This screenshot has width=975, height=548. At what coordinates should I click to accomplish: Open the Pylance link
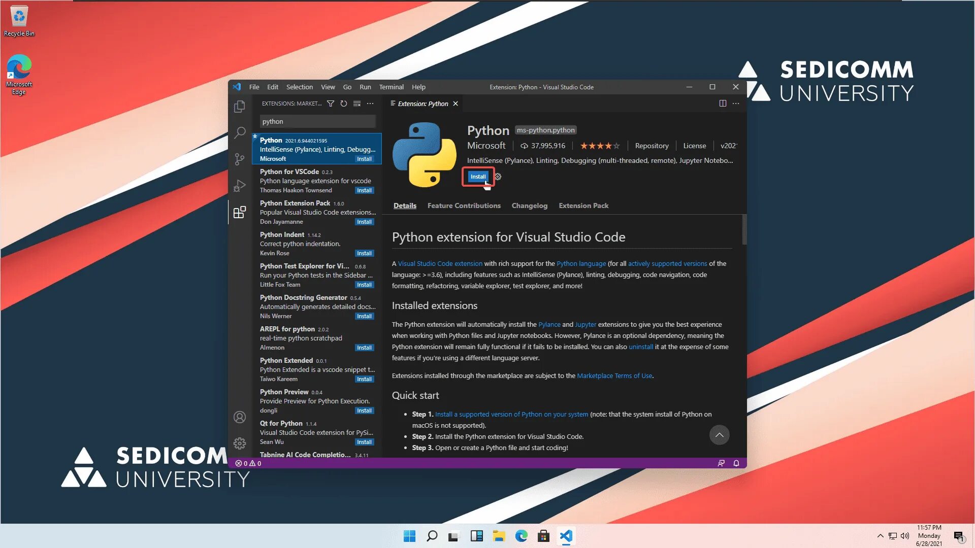point(549,324)
